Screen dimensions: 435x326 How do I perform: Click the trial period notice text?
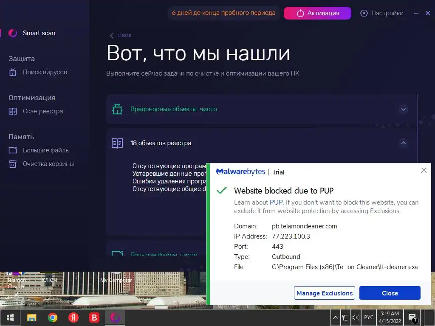[x=223, y=13]
